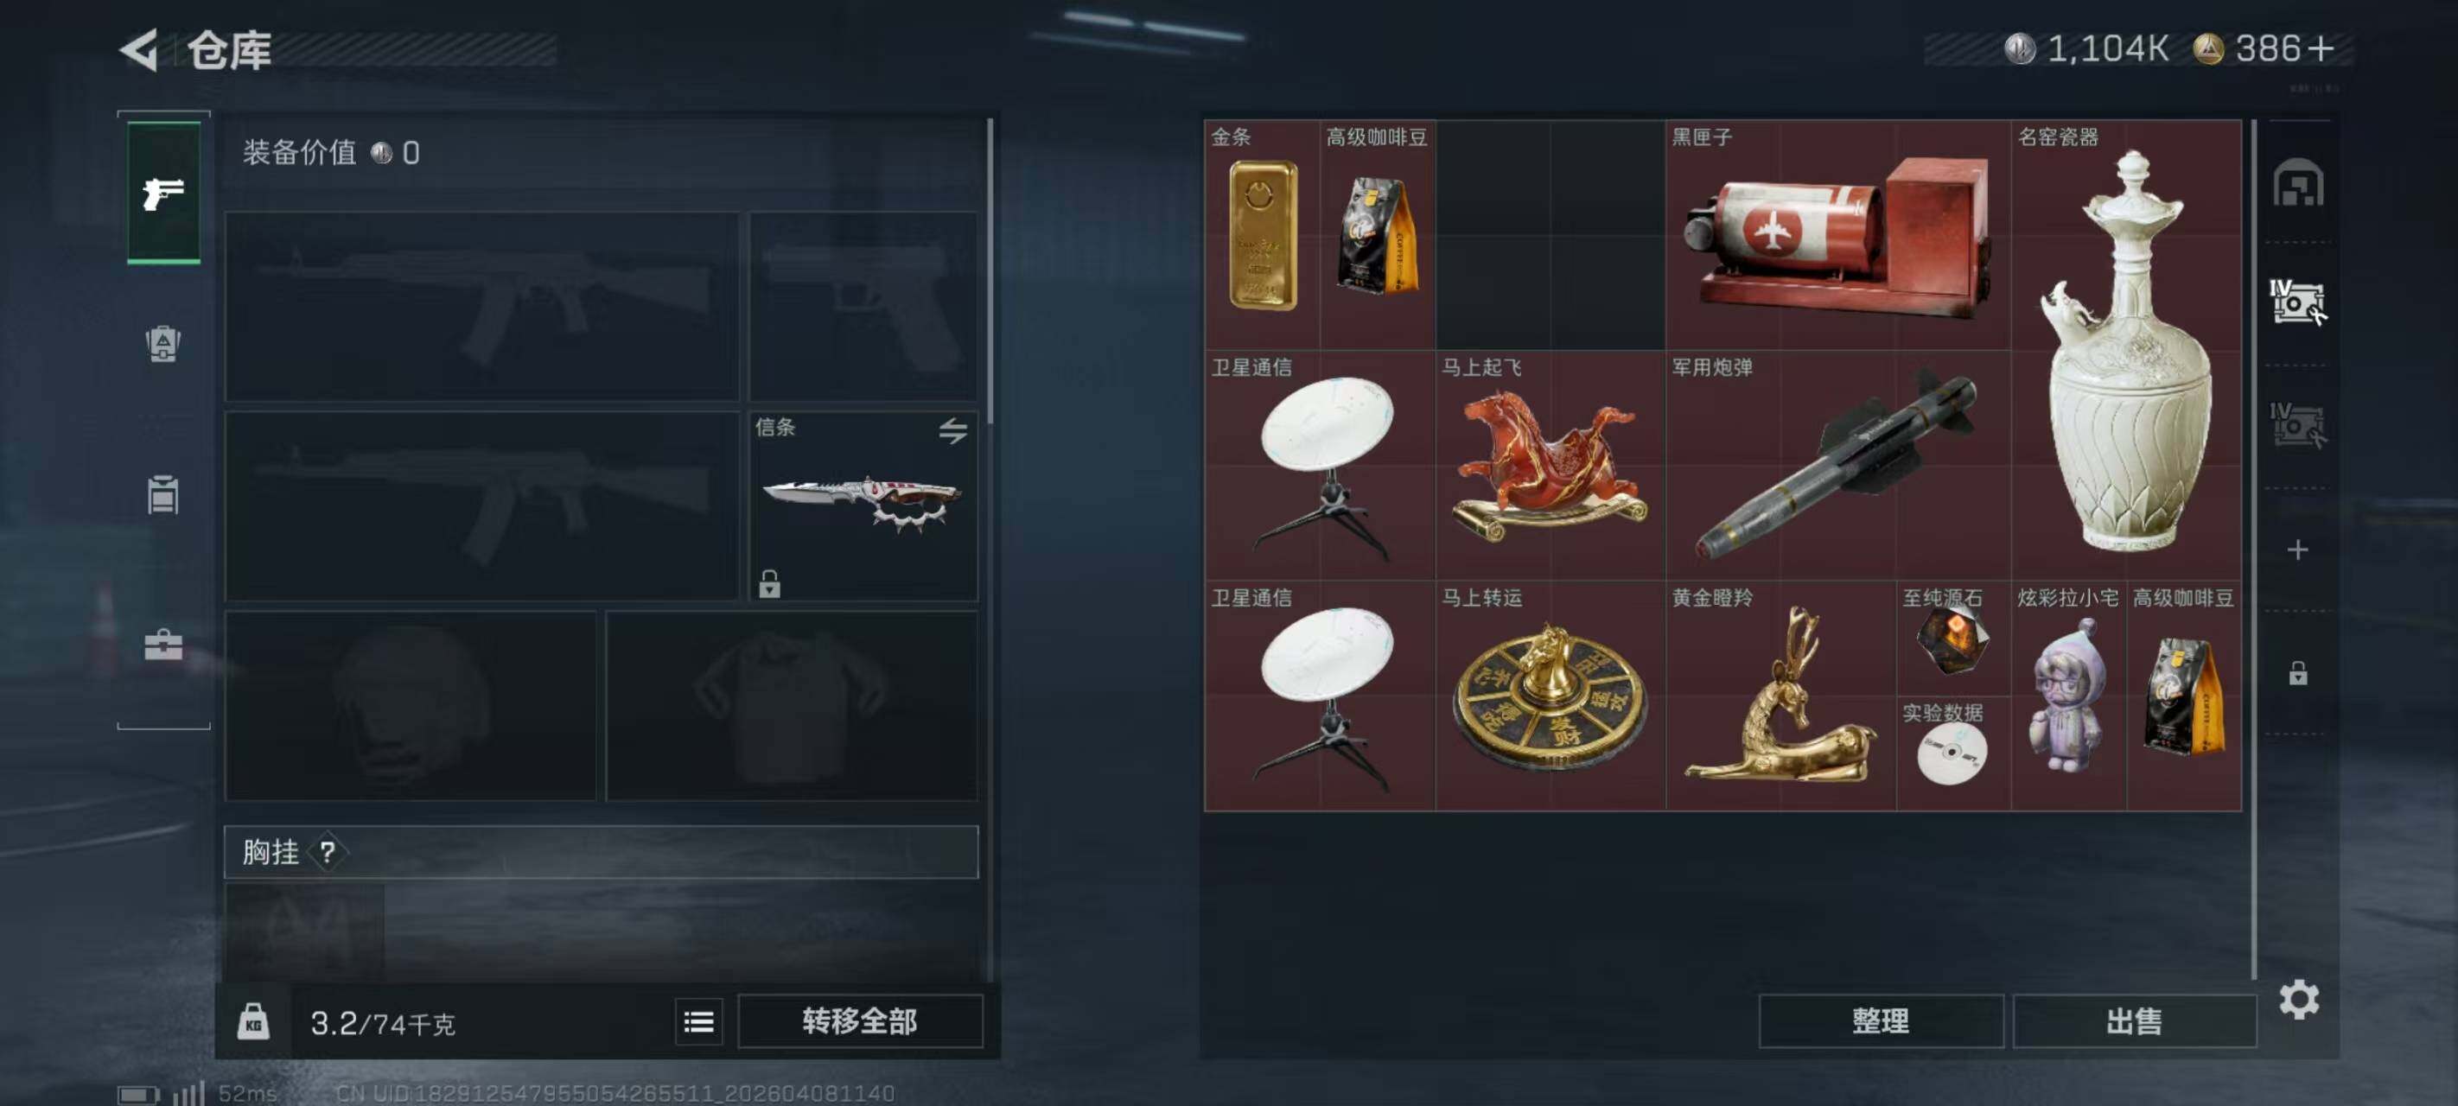Select the 金条 gold bar item
This screenshot has height=1106, width=2458.
click(x=1263, y=235)
